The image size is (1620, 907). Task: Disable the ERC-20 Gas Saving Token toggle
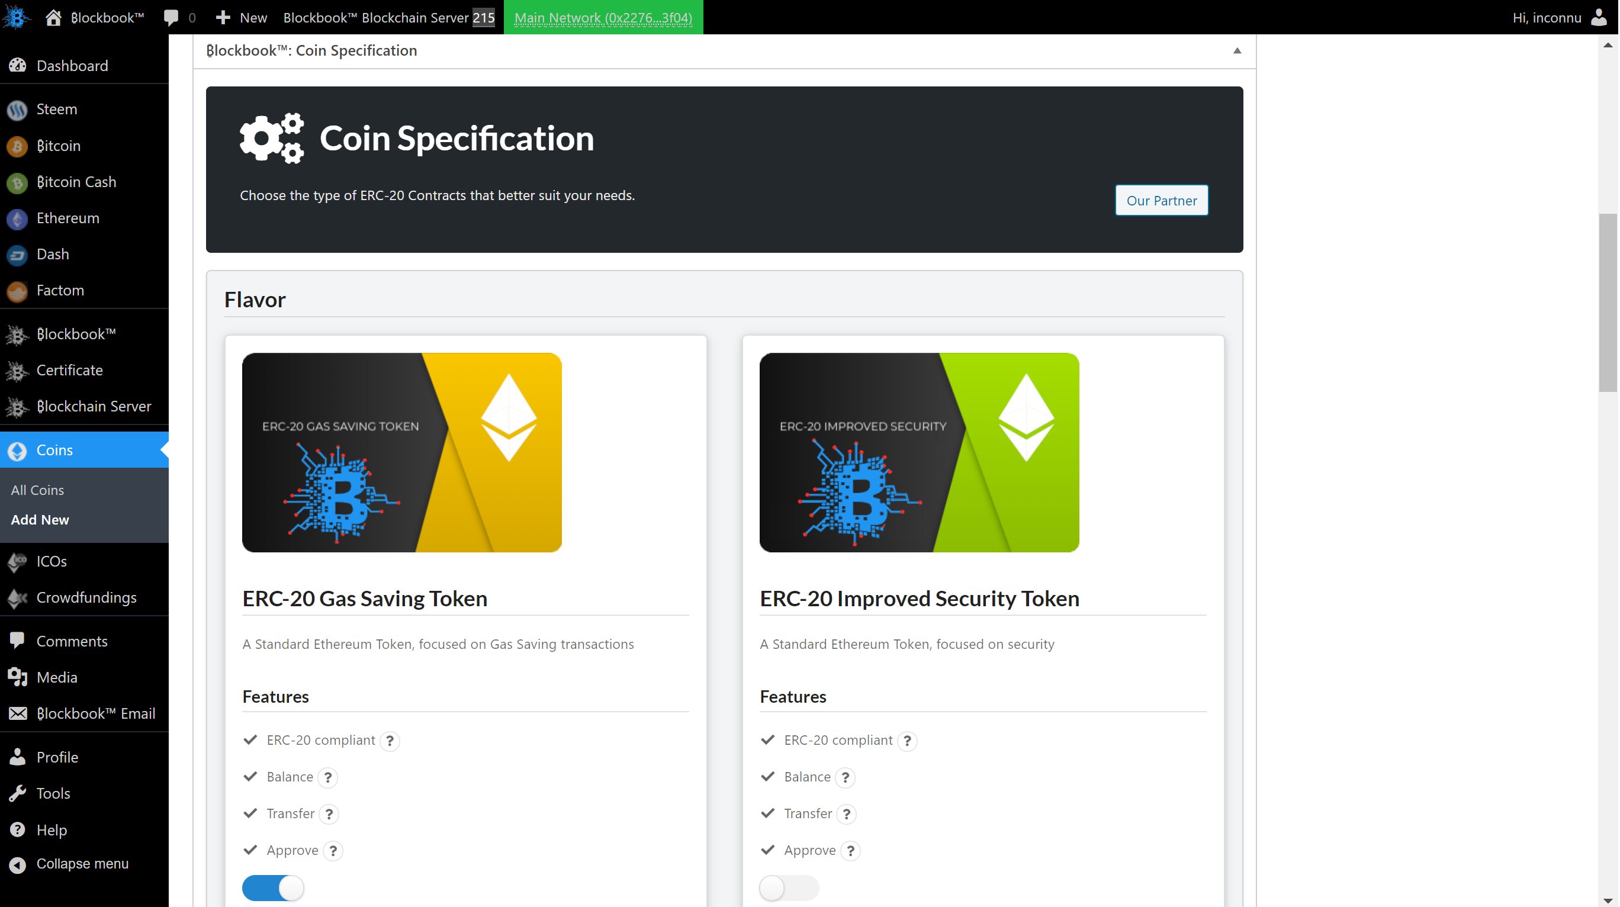coord(273,888)
